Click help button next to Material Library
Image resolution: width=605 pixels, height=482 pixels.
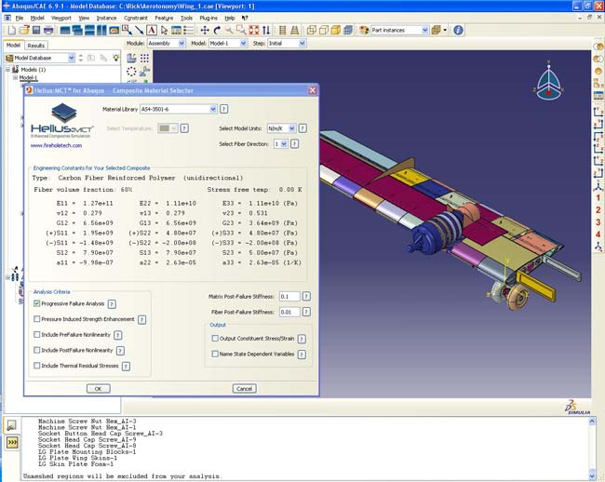223,109
